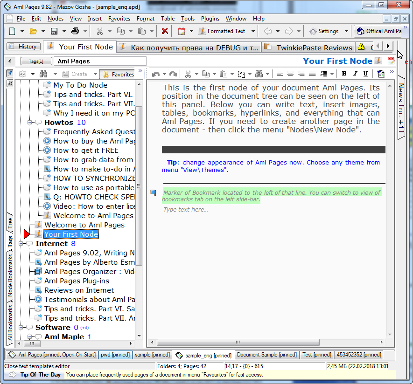Click Tip Of The Day button

click(35, 375)
